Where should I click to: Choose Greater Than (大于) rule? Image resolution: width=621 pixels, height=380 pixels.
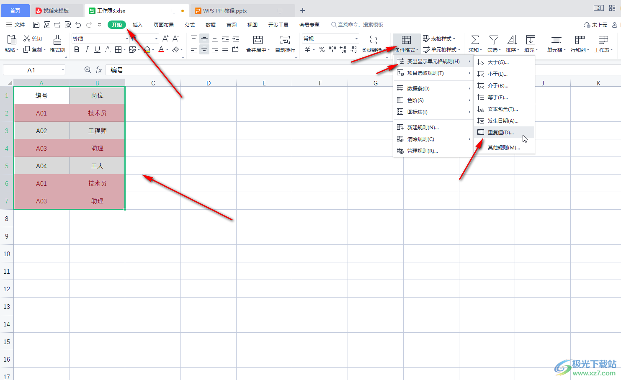coord(504,62)
